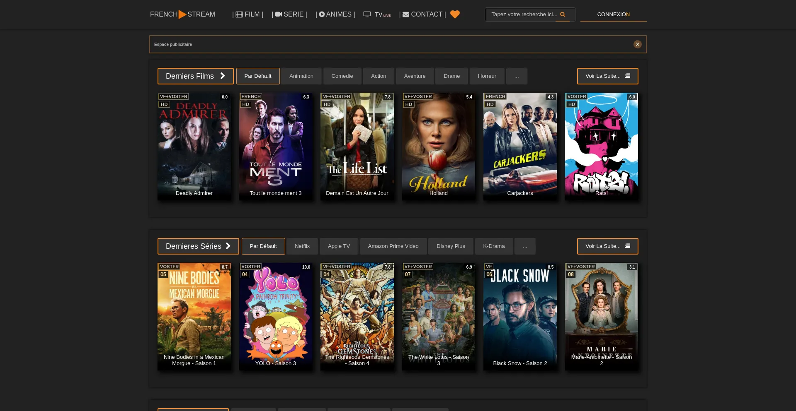Screen dimensions: 796x411
Task: Select the Horreur genre tab
Action: coord(487,76)
